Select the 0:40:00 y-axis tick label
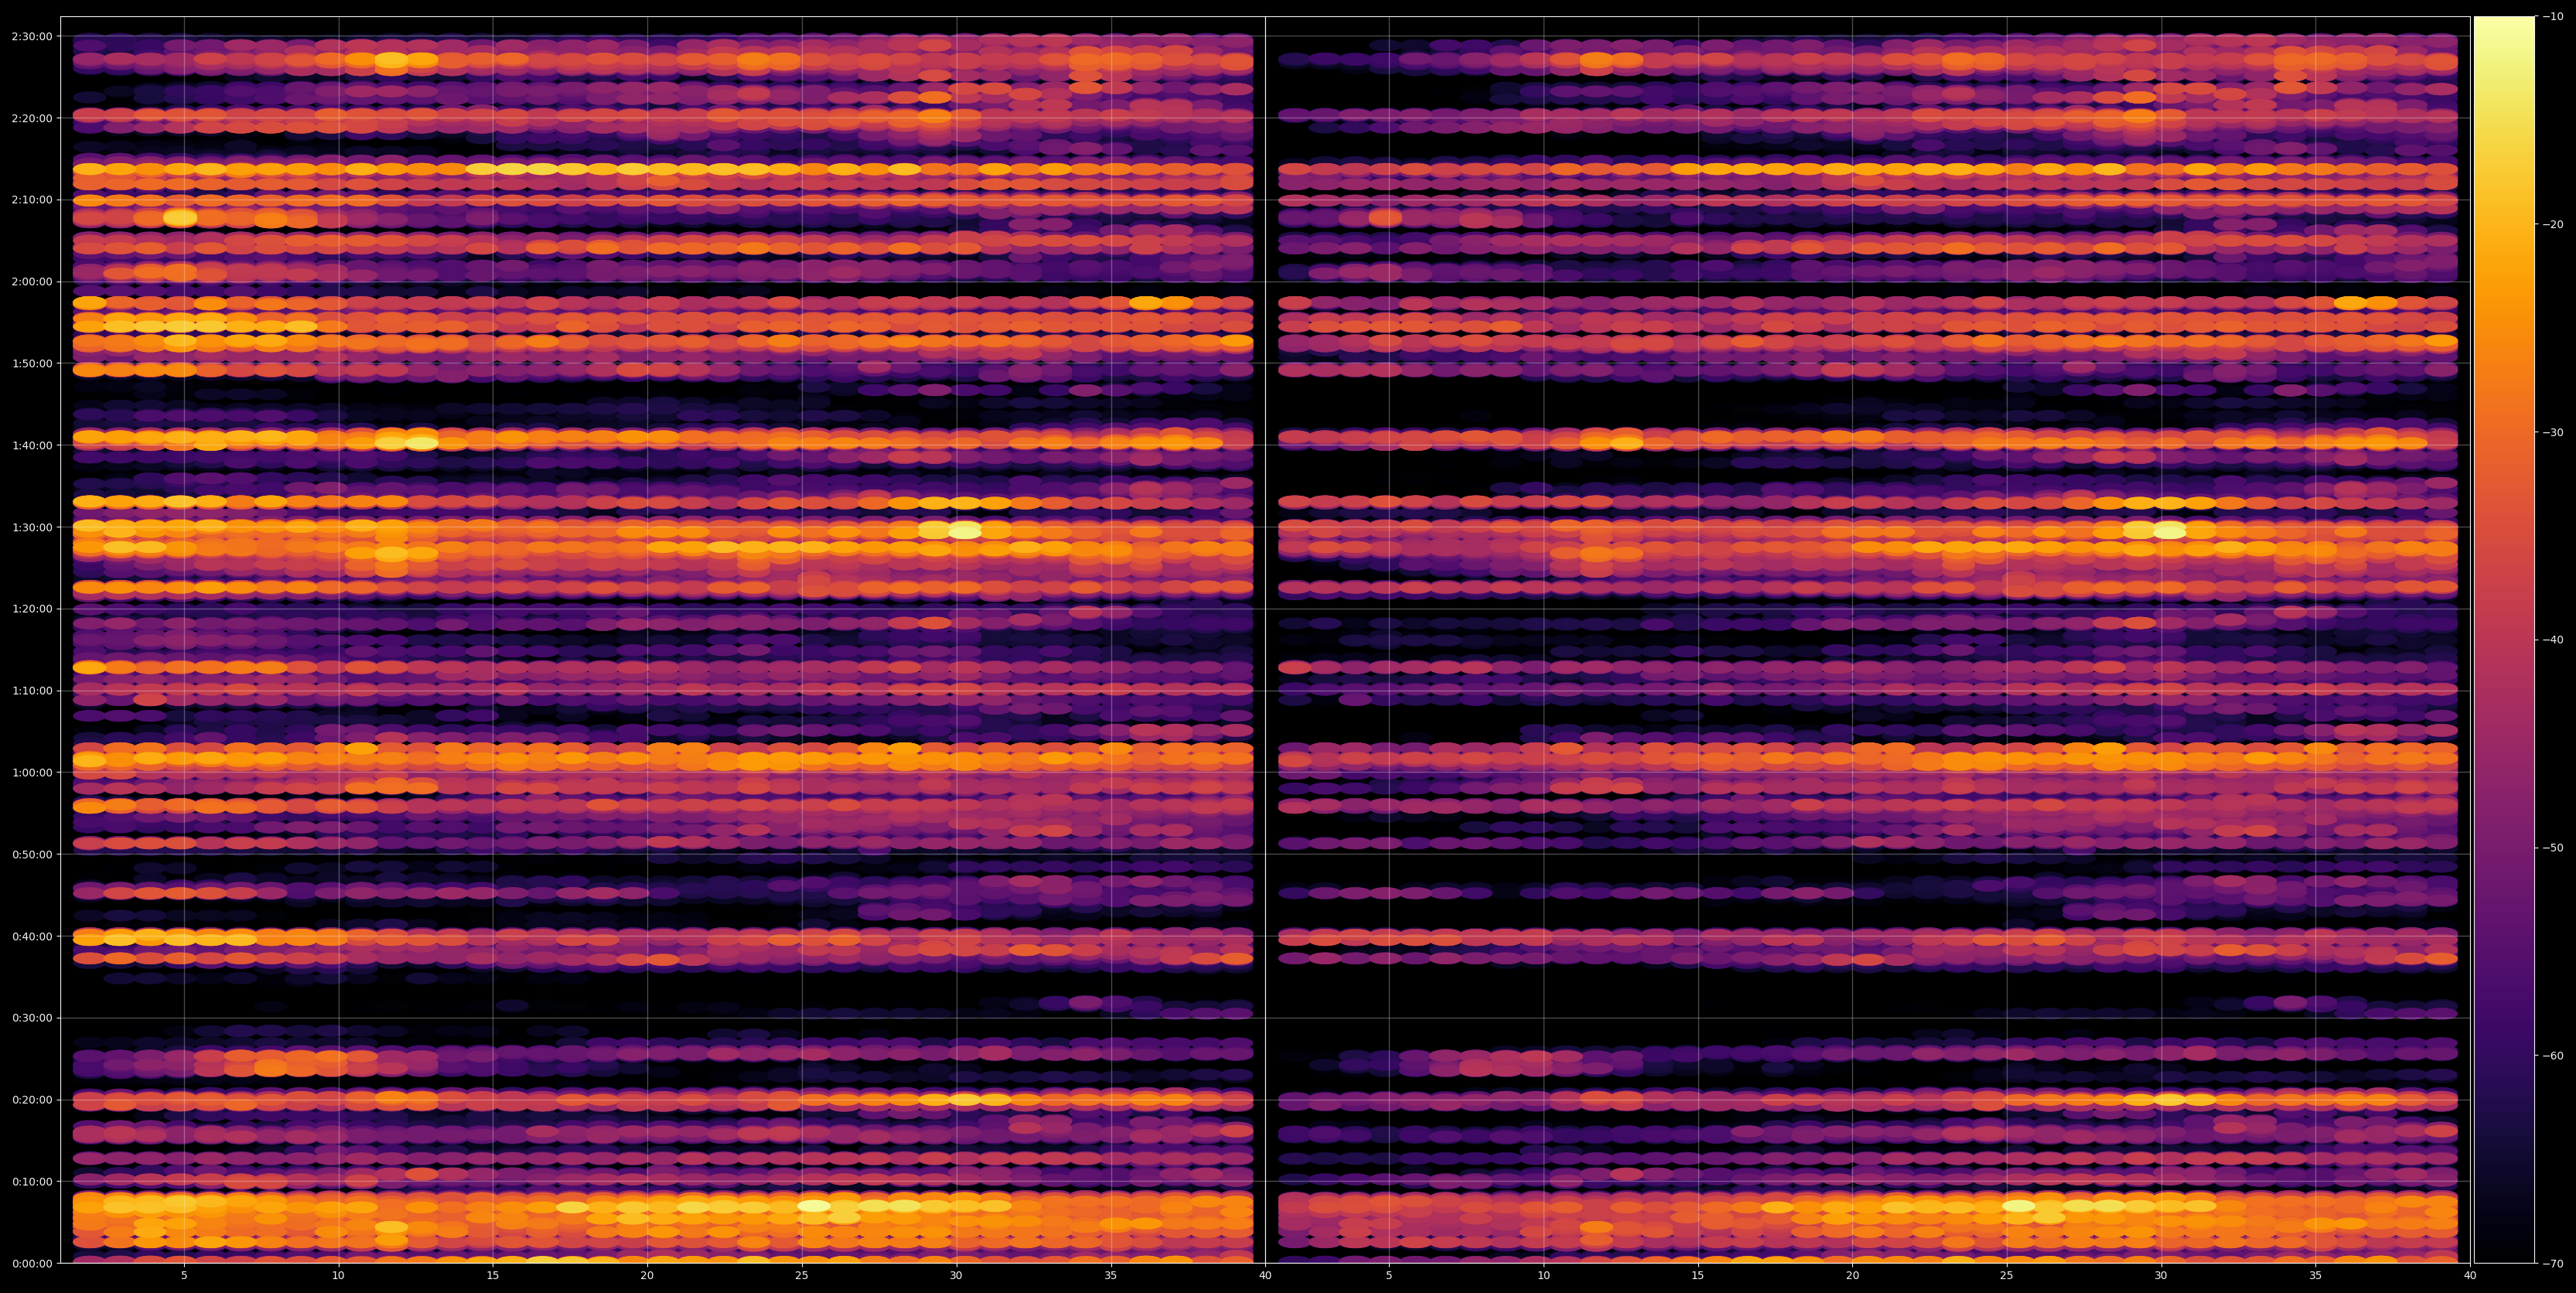2576x1293 pixels. pyautogui.click(x=32, y=936)
